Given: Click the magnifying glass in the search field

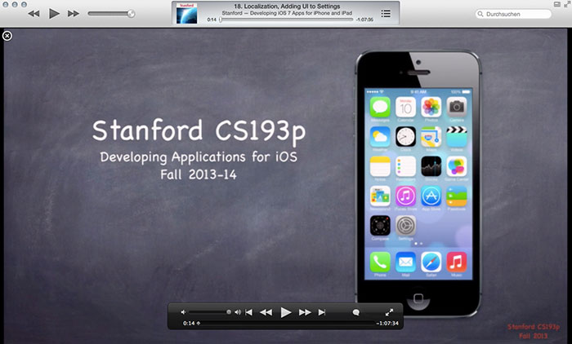Looking at the screenshot, I should [x=480, y=14].
